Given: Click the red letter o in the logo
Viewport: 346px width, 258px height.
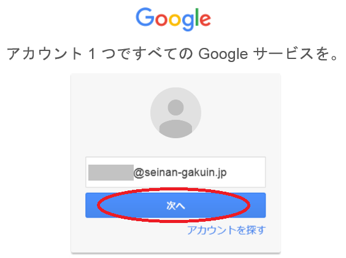Looking at the screenshot, I should [162, 20].
